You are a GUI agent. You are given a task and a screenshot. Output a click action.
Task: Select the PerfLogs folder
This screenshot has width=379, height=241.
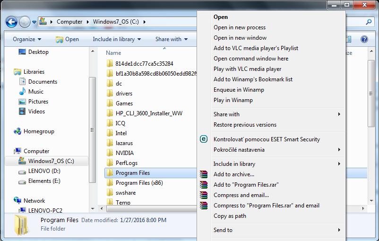pos(127,163)
